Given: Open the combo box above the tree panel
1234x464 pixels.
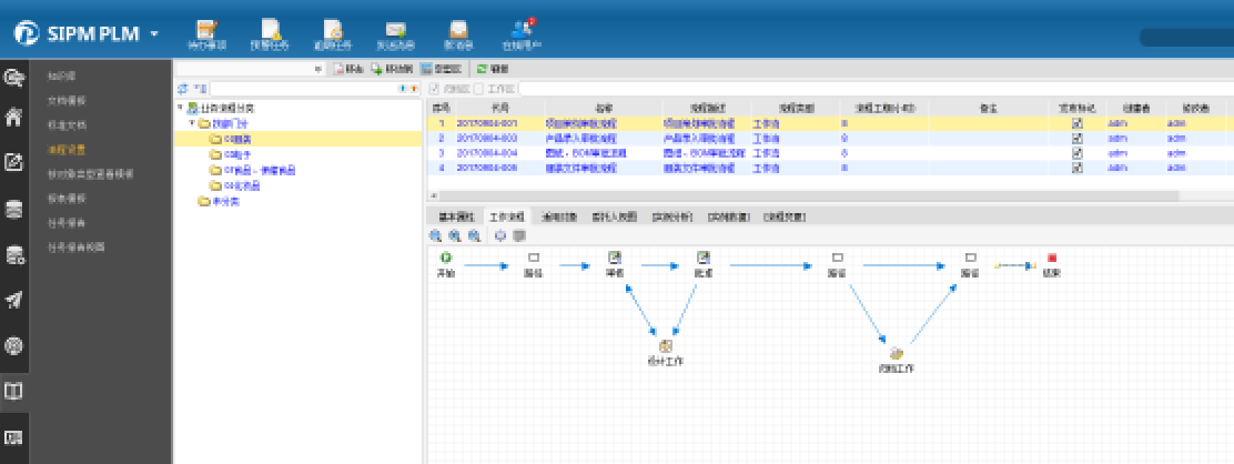Looking at the screenshot, I should click(x=250, y=69).
